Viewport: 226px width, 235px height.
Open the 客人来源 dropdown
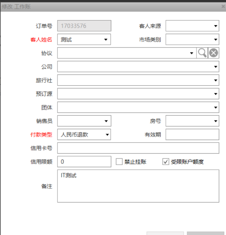tap(216, 26)
